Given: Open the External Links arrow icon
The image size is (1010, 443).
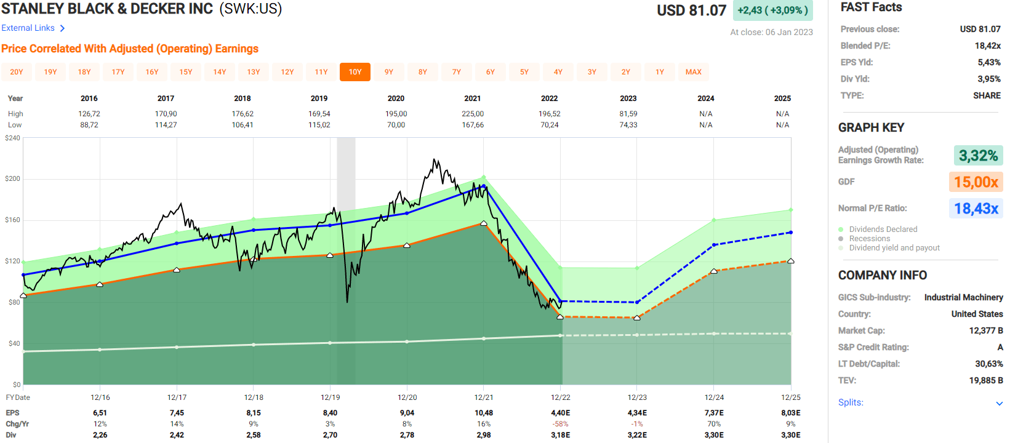Looking at the screenshot, I should tap(62, 28).
